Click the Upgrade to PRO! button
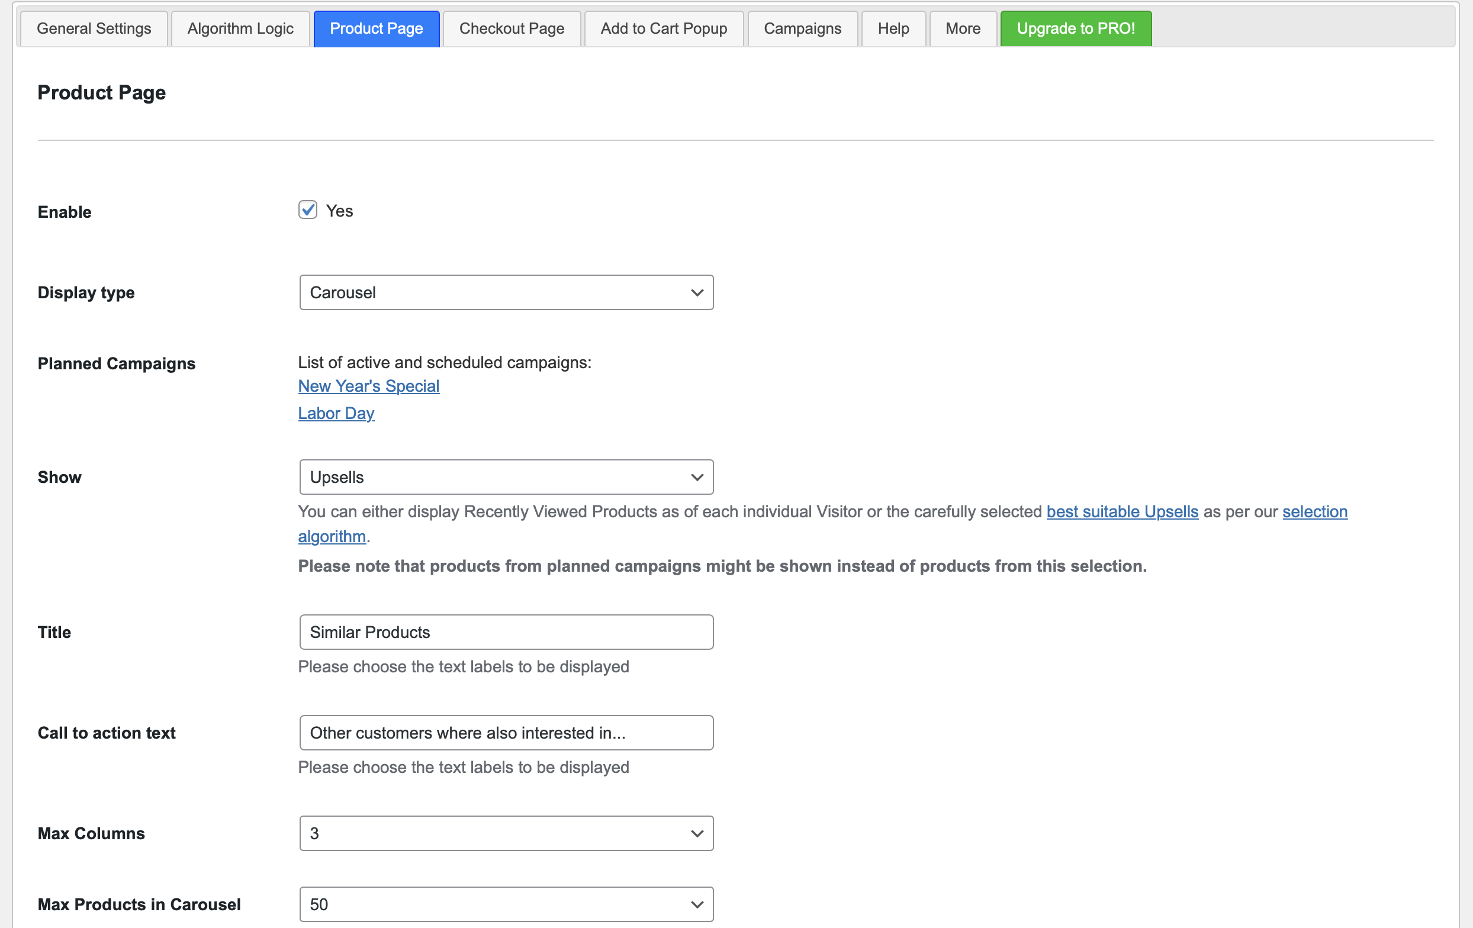The image size is (1473, 928). click(x=1075, y=29)
